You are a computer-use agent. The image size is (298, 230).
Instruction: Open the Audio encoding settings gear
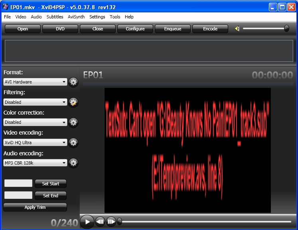coord(73,163)
